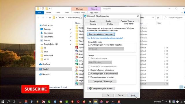Click the Size column header

click(159, 23)
